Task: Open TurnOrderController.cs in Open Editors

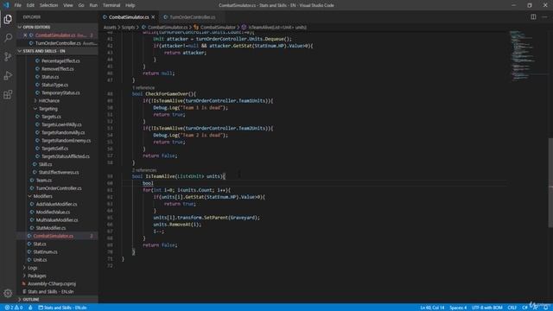Action: tap(58, 43)
